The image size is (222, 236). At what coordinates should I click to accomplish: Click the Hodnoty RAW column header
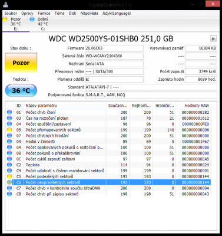pos(194,106)
